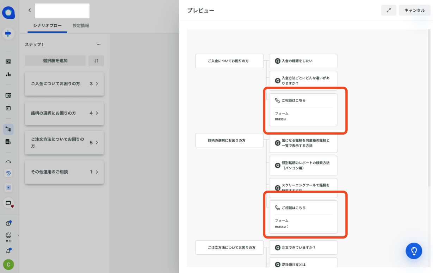
Task: Expand 銘柄の選択にお困りの方 choice
Action: click(64, 113)
